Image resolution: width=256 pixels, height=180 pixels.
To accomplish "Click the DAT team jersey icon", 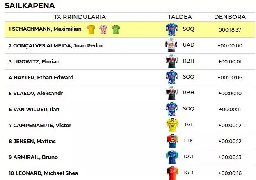I will pyautogui.click(x=171, y=157).
